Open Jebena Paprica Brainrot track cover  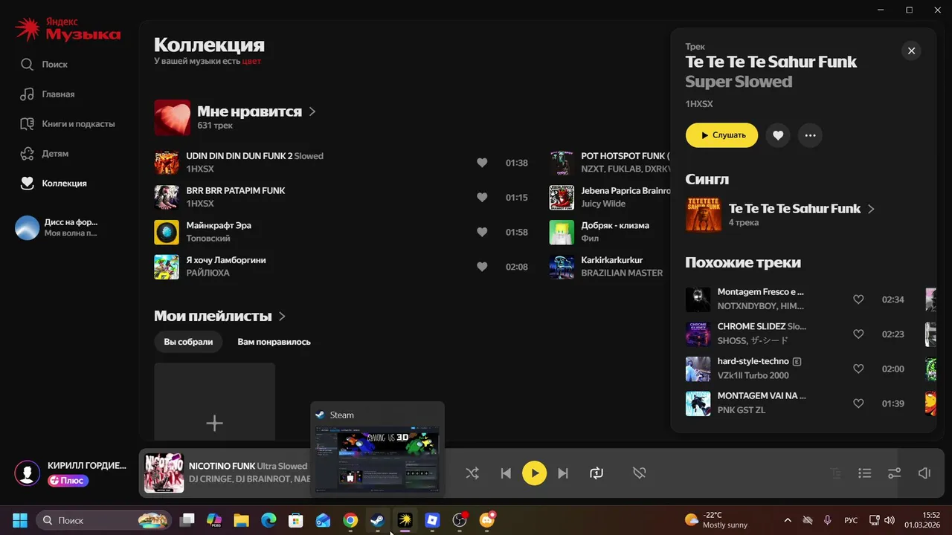click(x=562, y=198)
